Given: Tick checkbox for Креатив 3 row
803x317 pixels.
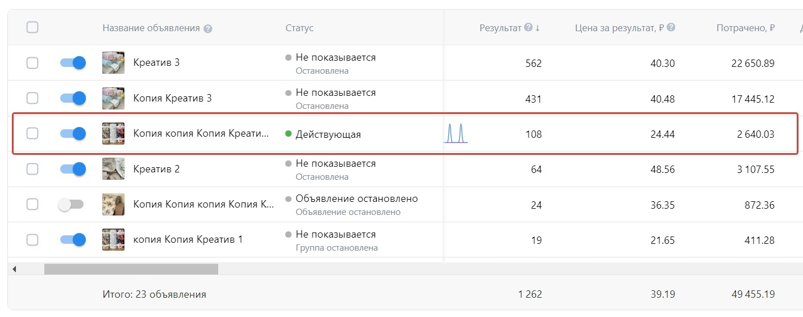Looking at the screenshot, I should click(32, 63).
